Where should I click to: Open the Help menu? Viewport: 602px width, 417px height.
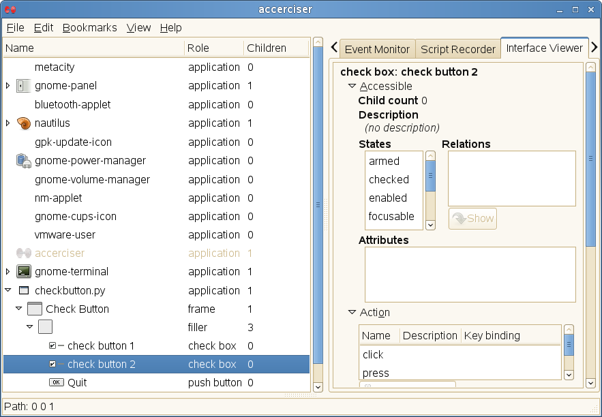click(171, 28)
